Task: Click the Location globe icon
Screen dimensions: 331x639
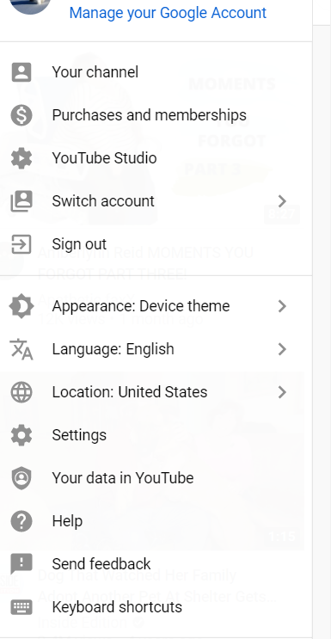Action: click(21, 392)
